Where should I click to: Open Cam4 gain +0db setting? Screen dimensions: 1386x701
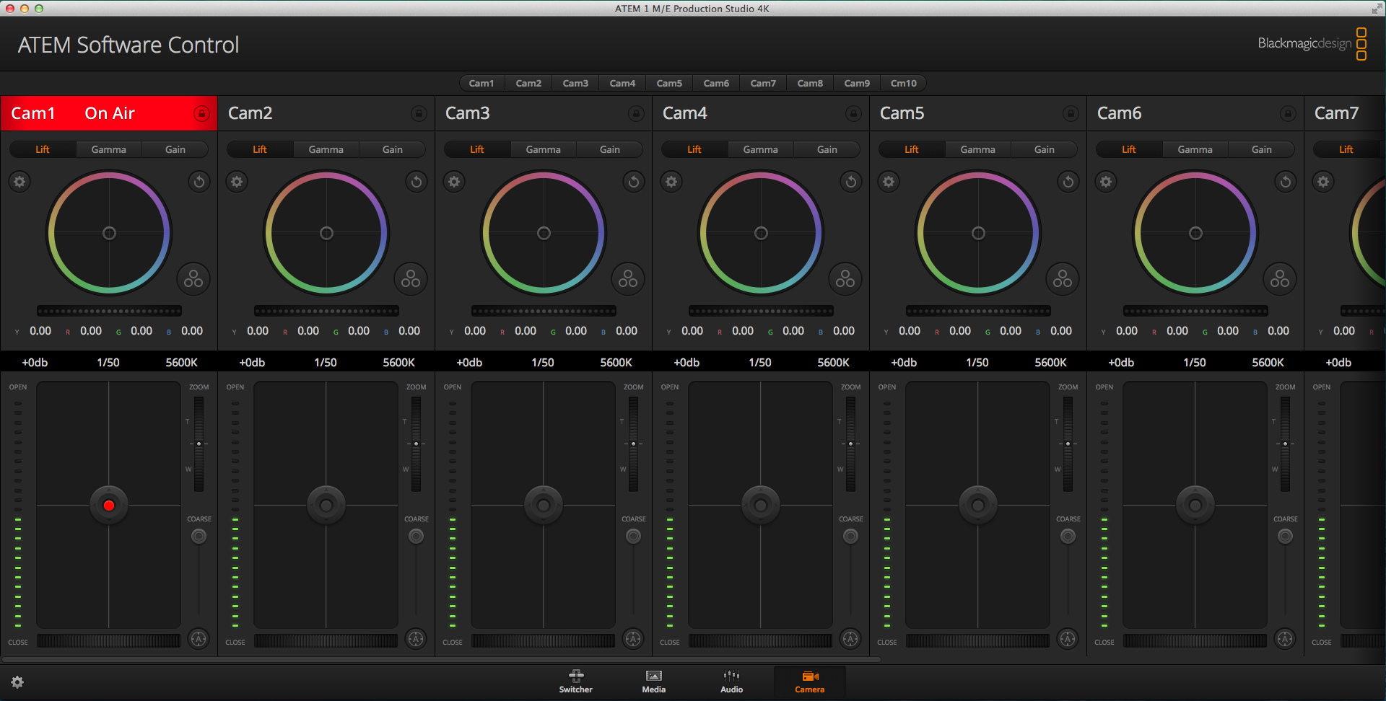(x=687, y=362)
